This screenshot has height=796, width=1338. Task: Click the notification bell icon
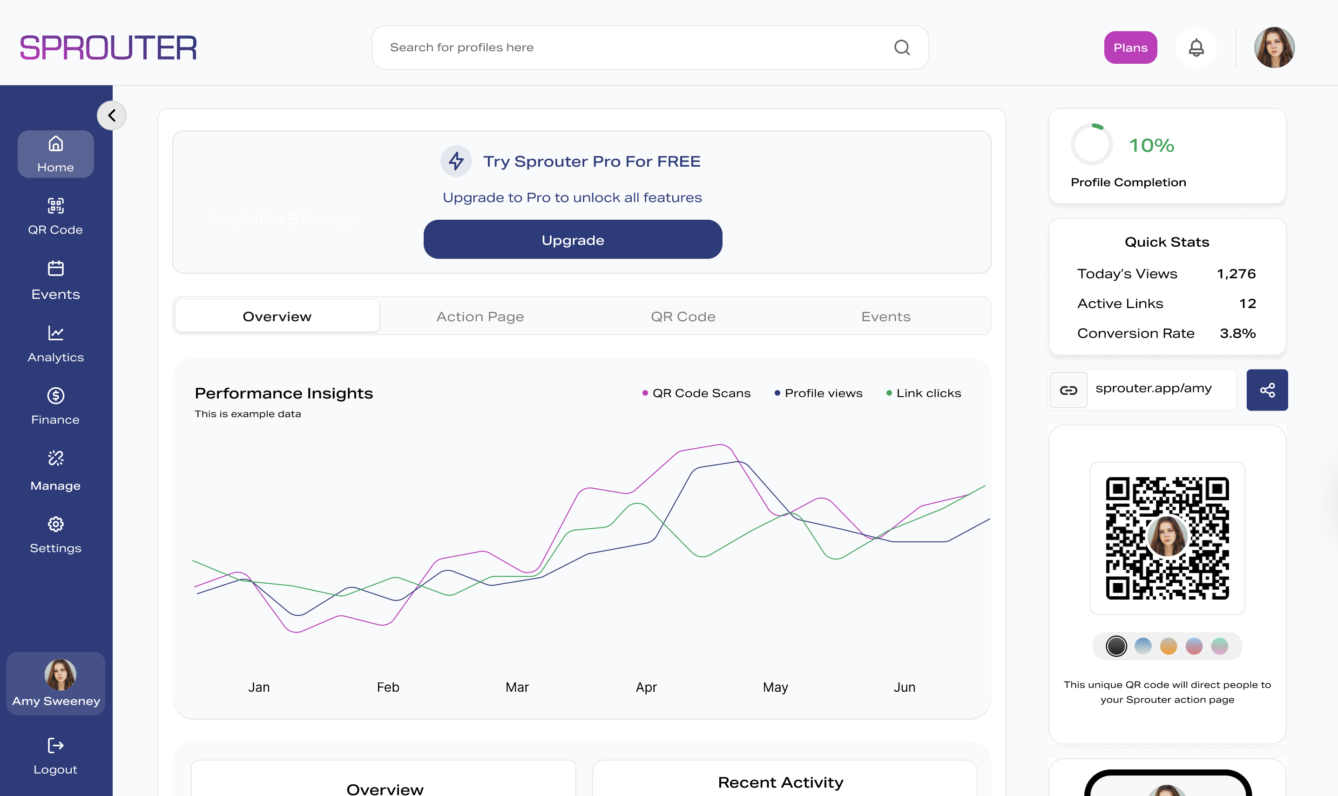click(x=1196, y=47)
